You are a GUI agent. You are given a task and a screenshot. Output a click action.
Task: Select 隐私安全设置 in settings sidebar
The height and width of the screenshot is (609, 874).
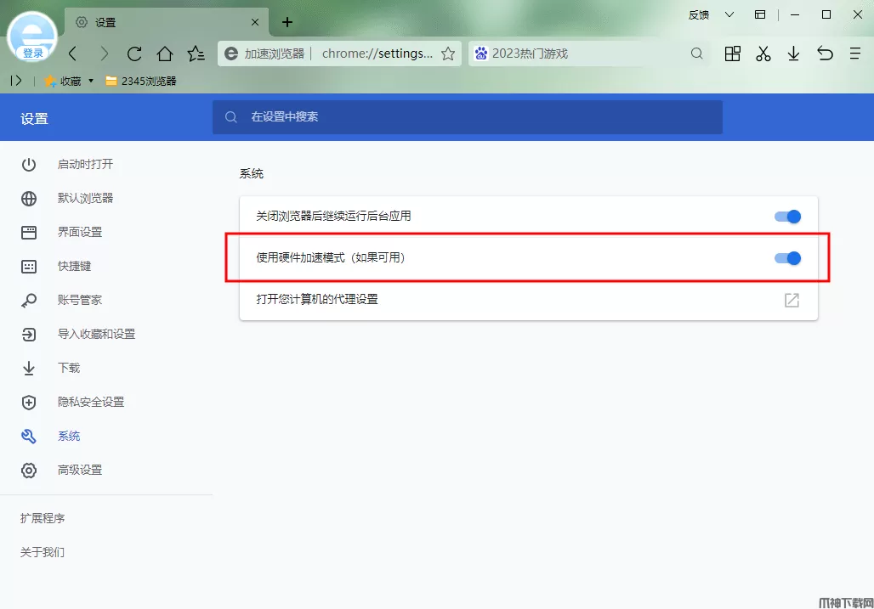[91, 402]
